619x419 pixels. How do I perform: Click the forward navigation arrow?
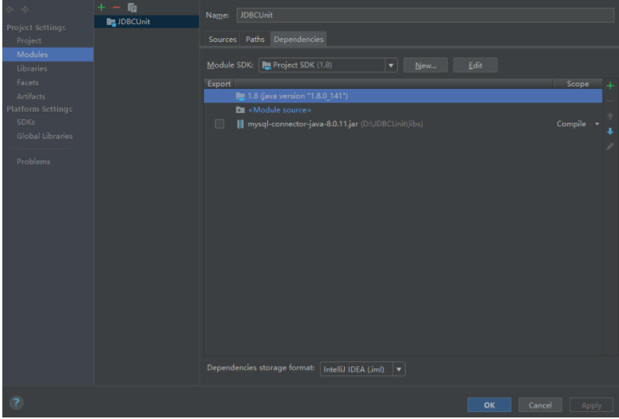25,9
